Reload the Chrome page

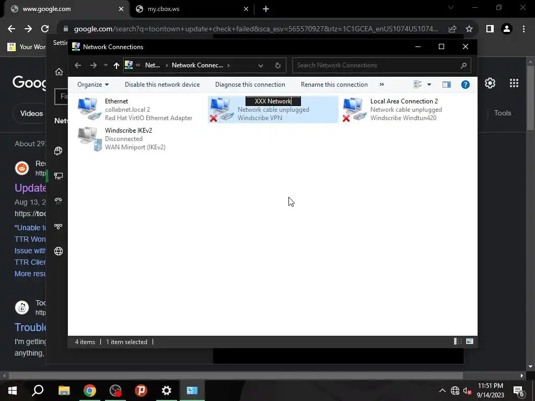tap(45, 29)
